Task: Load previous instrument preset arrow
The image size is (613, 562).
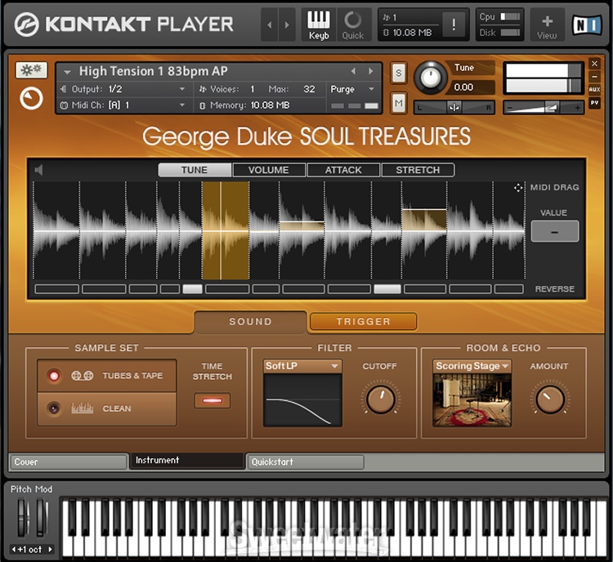Action: tap(353, 71)
